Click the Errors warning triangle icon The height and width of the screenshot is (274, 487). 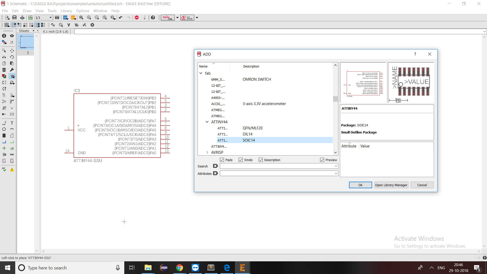12,169
